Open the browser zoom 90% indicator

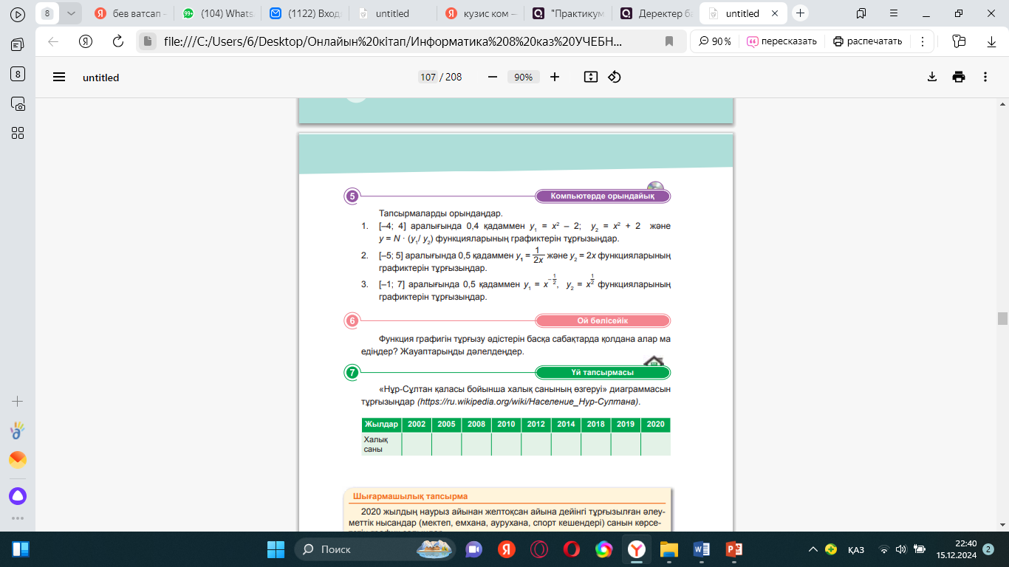click(x=715, y=41)
